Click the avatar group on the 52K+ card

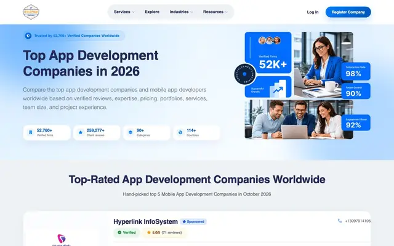coord(270,41)
